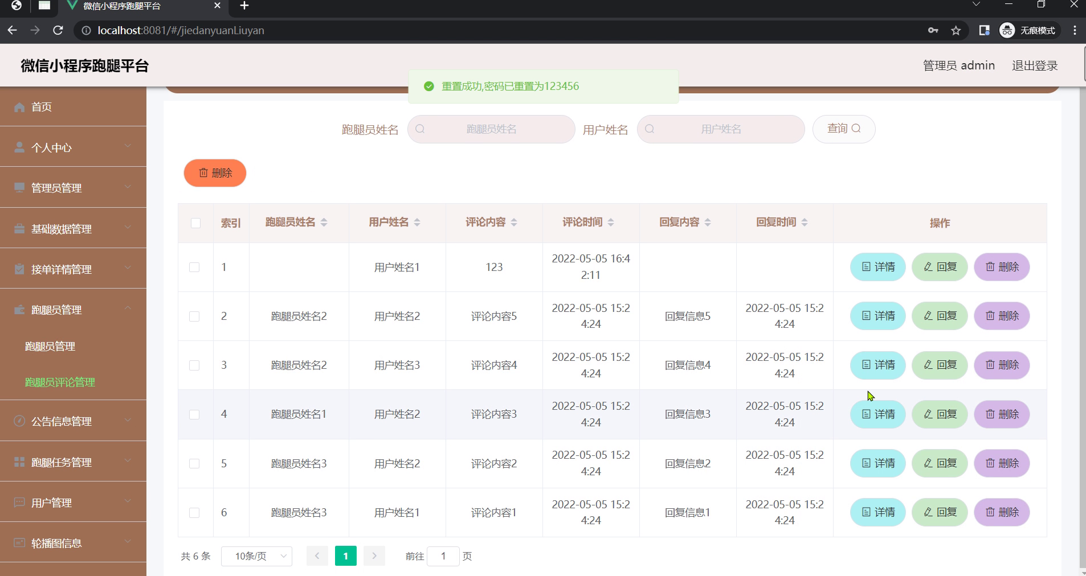Delete row 2 with its 删除 button
Image resolution: width=1086 pixels, height=576 pixels.
coord(1002,316)
